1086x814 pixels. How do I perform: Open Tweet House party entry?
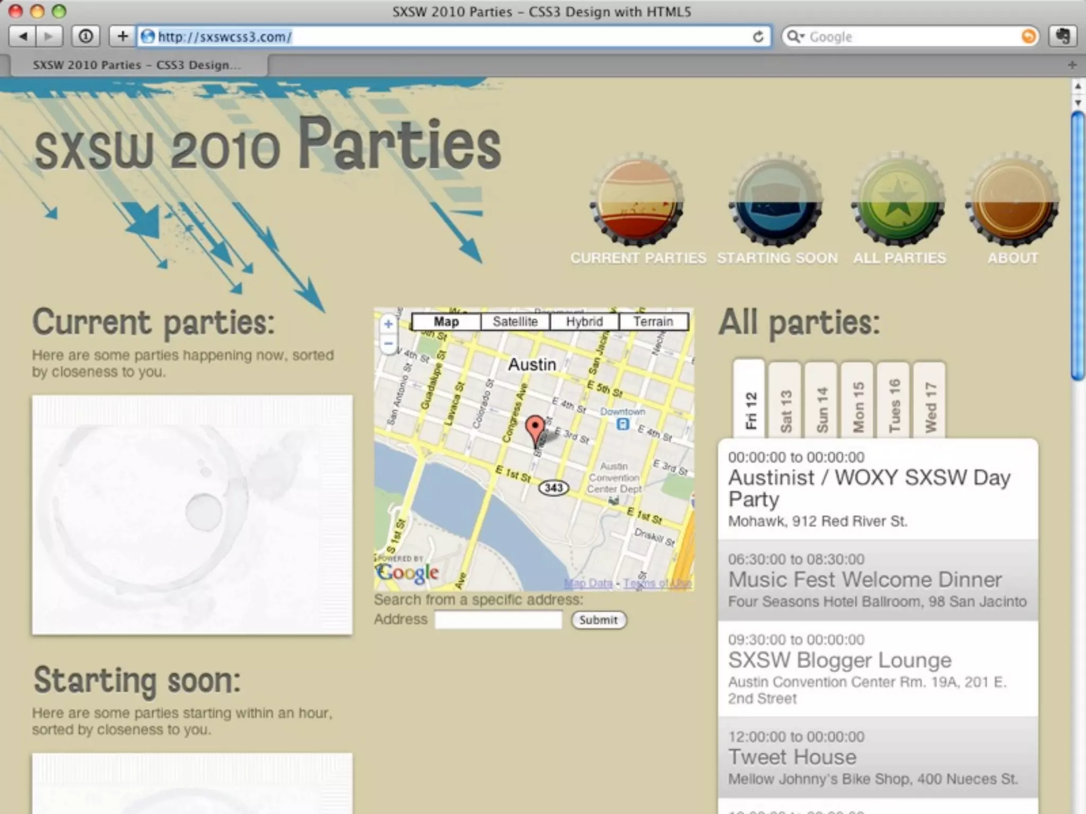878,757
